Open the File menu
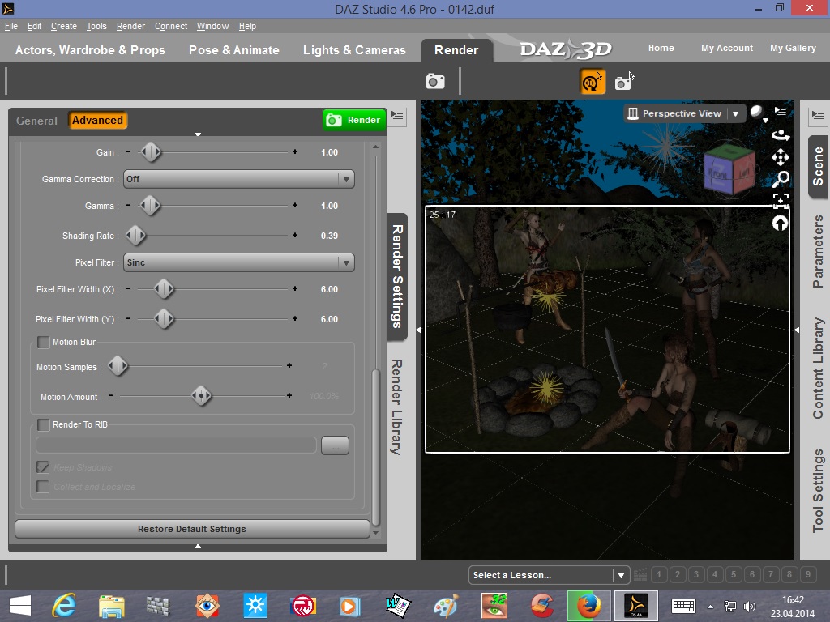Screen dimensions: 830x622 pyautogui.click(x=11, y=26)
